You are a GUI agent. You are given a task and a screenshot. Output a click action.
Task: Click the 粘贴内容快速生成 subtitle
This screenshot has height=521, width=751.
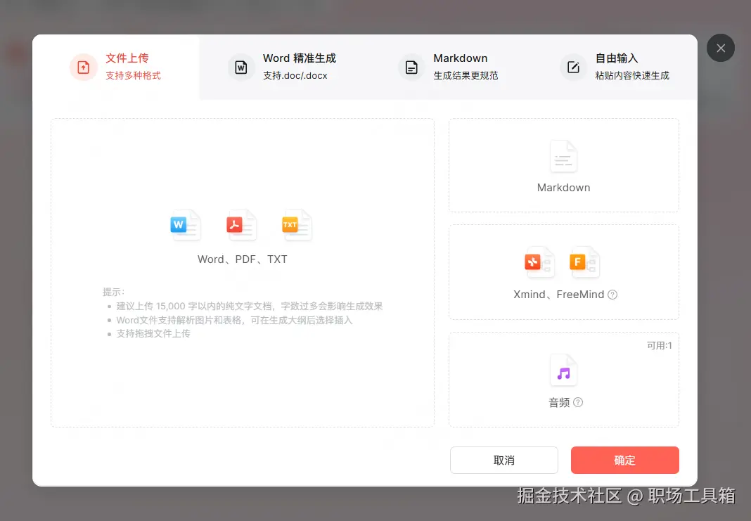(632, 76)
